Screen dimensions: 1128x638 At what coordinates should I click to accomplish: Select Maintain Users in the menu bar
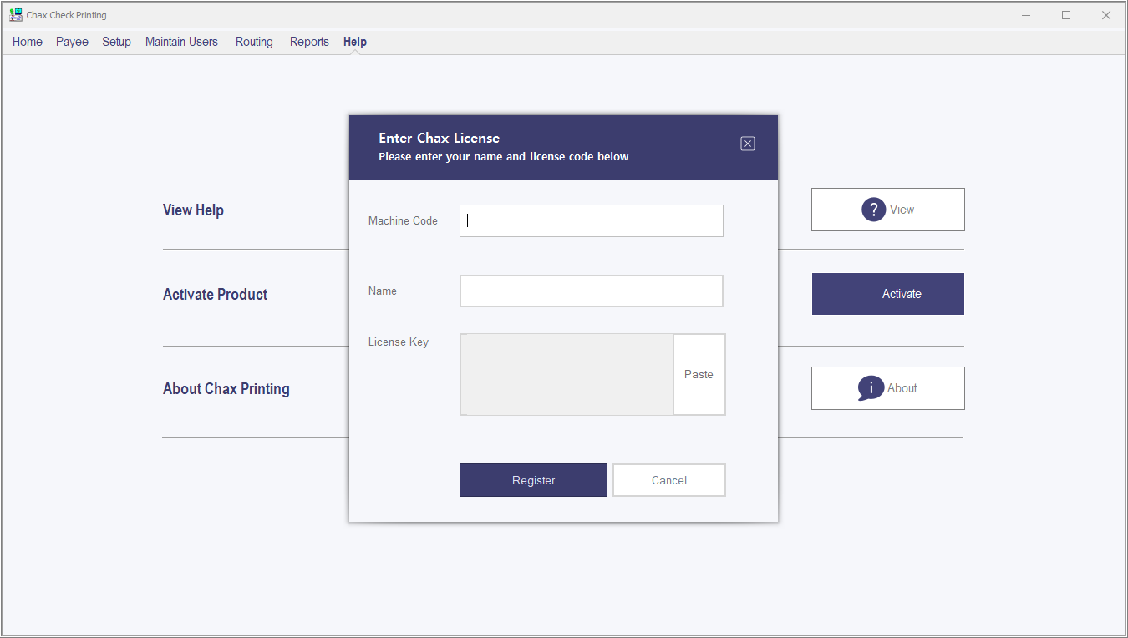click(181, 42)
